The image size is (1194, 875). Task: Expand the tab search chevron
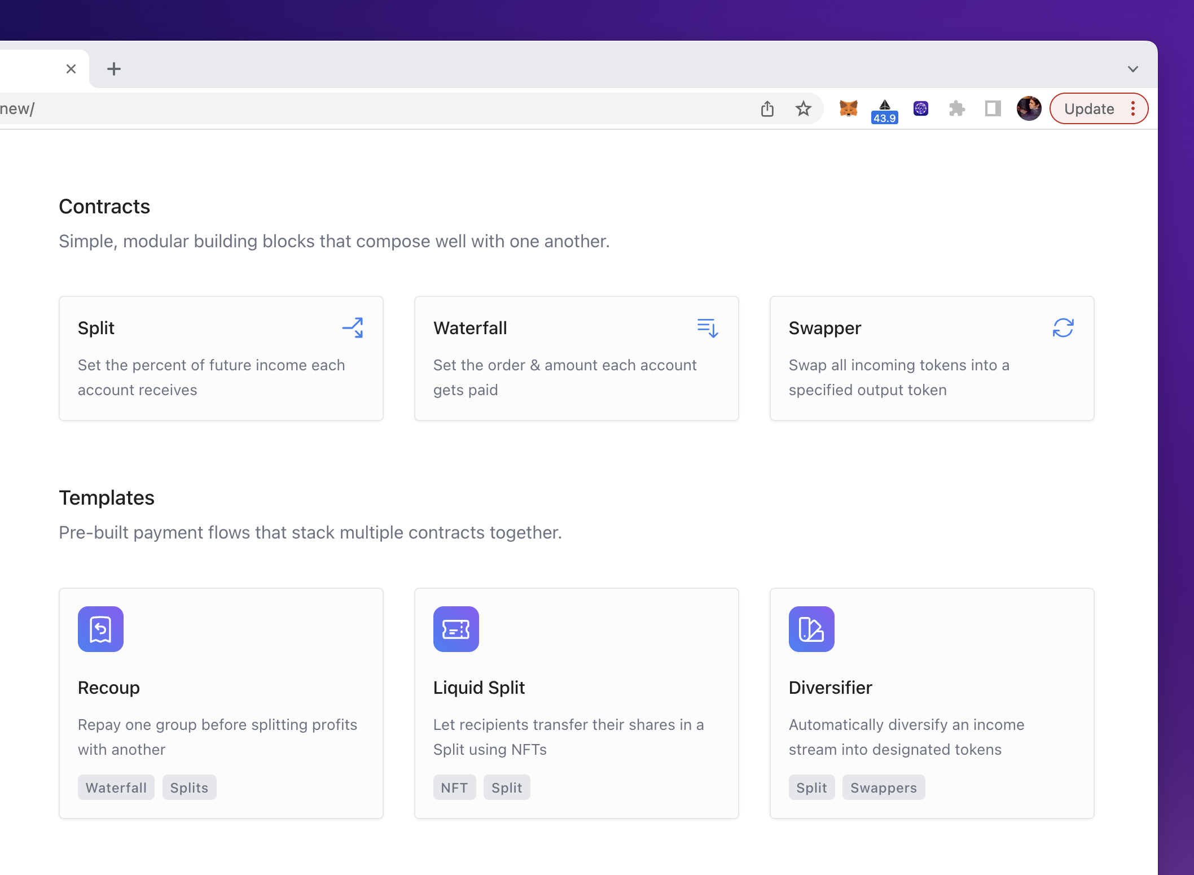1133,69
